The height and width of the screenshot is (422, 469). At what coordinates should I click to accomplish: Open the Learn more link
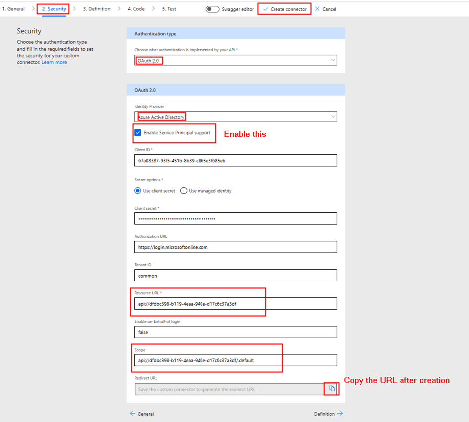pyautogui.click(x=54, y=62)
